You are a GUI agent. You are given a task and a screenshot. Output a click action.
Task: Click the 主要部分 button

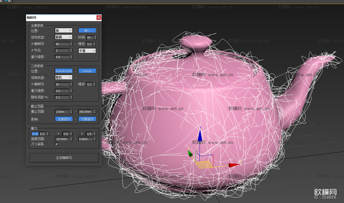(x=64, y=119)
